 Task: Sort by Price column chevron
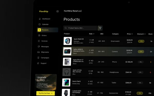132,34
